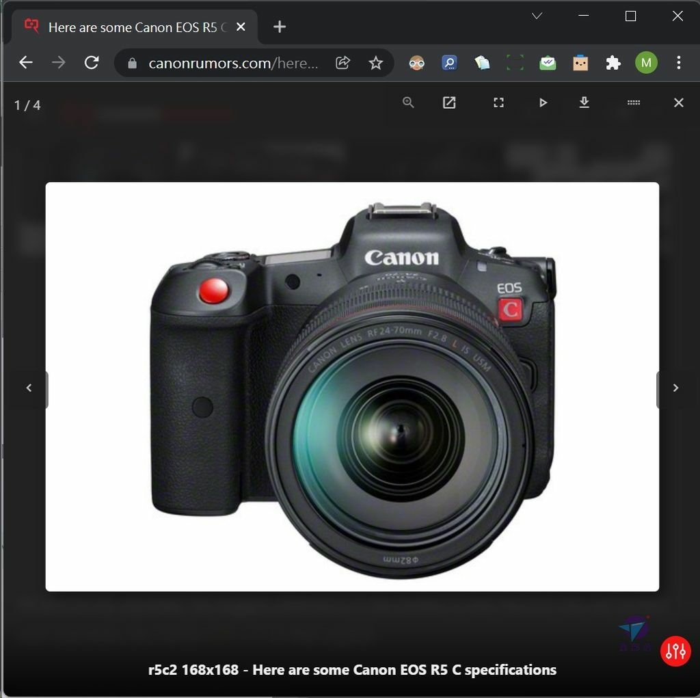Click the camera image in lightbox

(x=352, y=387)
